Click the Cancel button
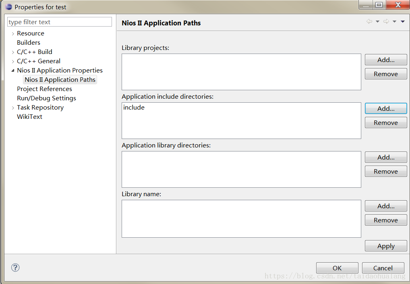 coord(383,268)
